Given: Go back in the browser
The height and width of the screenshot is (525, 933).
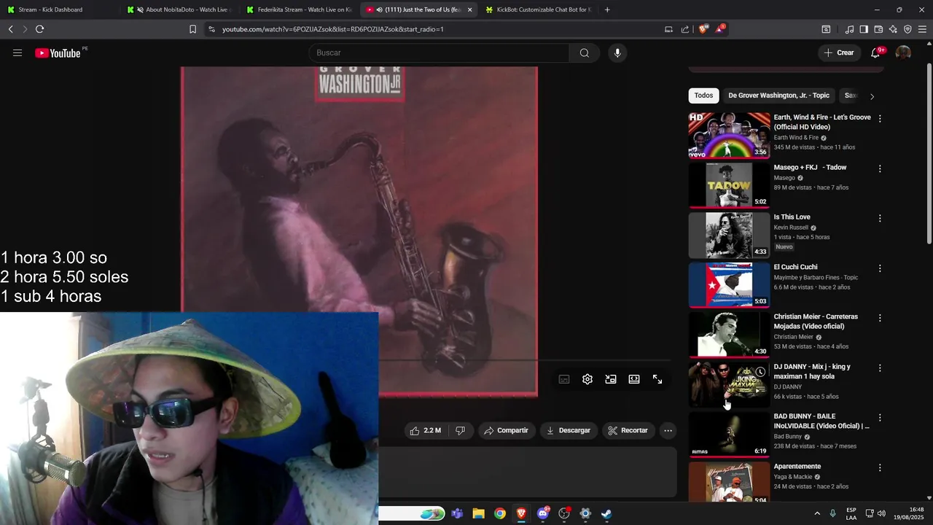Looking at the screenshot, I should [10, 29].
